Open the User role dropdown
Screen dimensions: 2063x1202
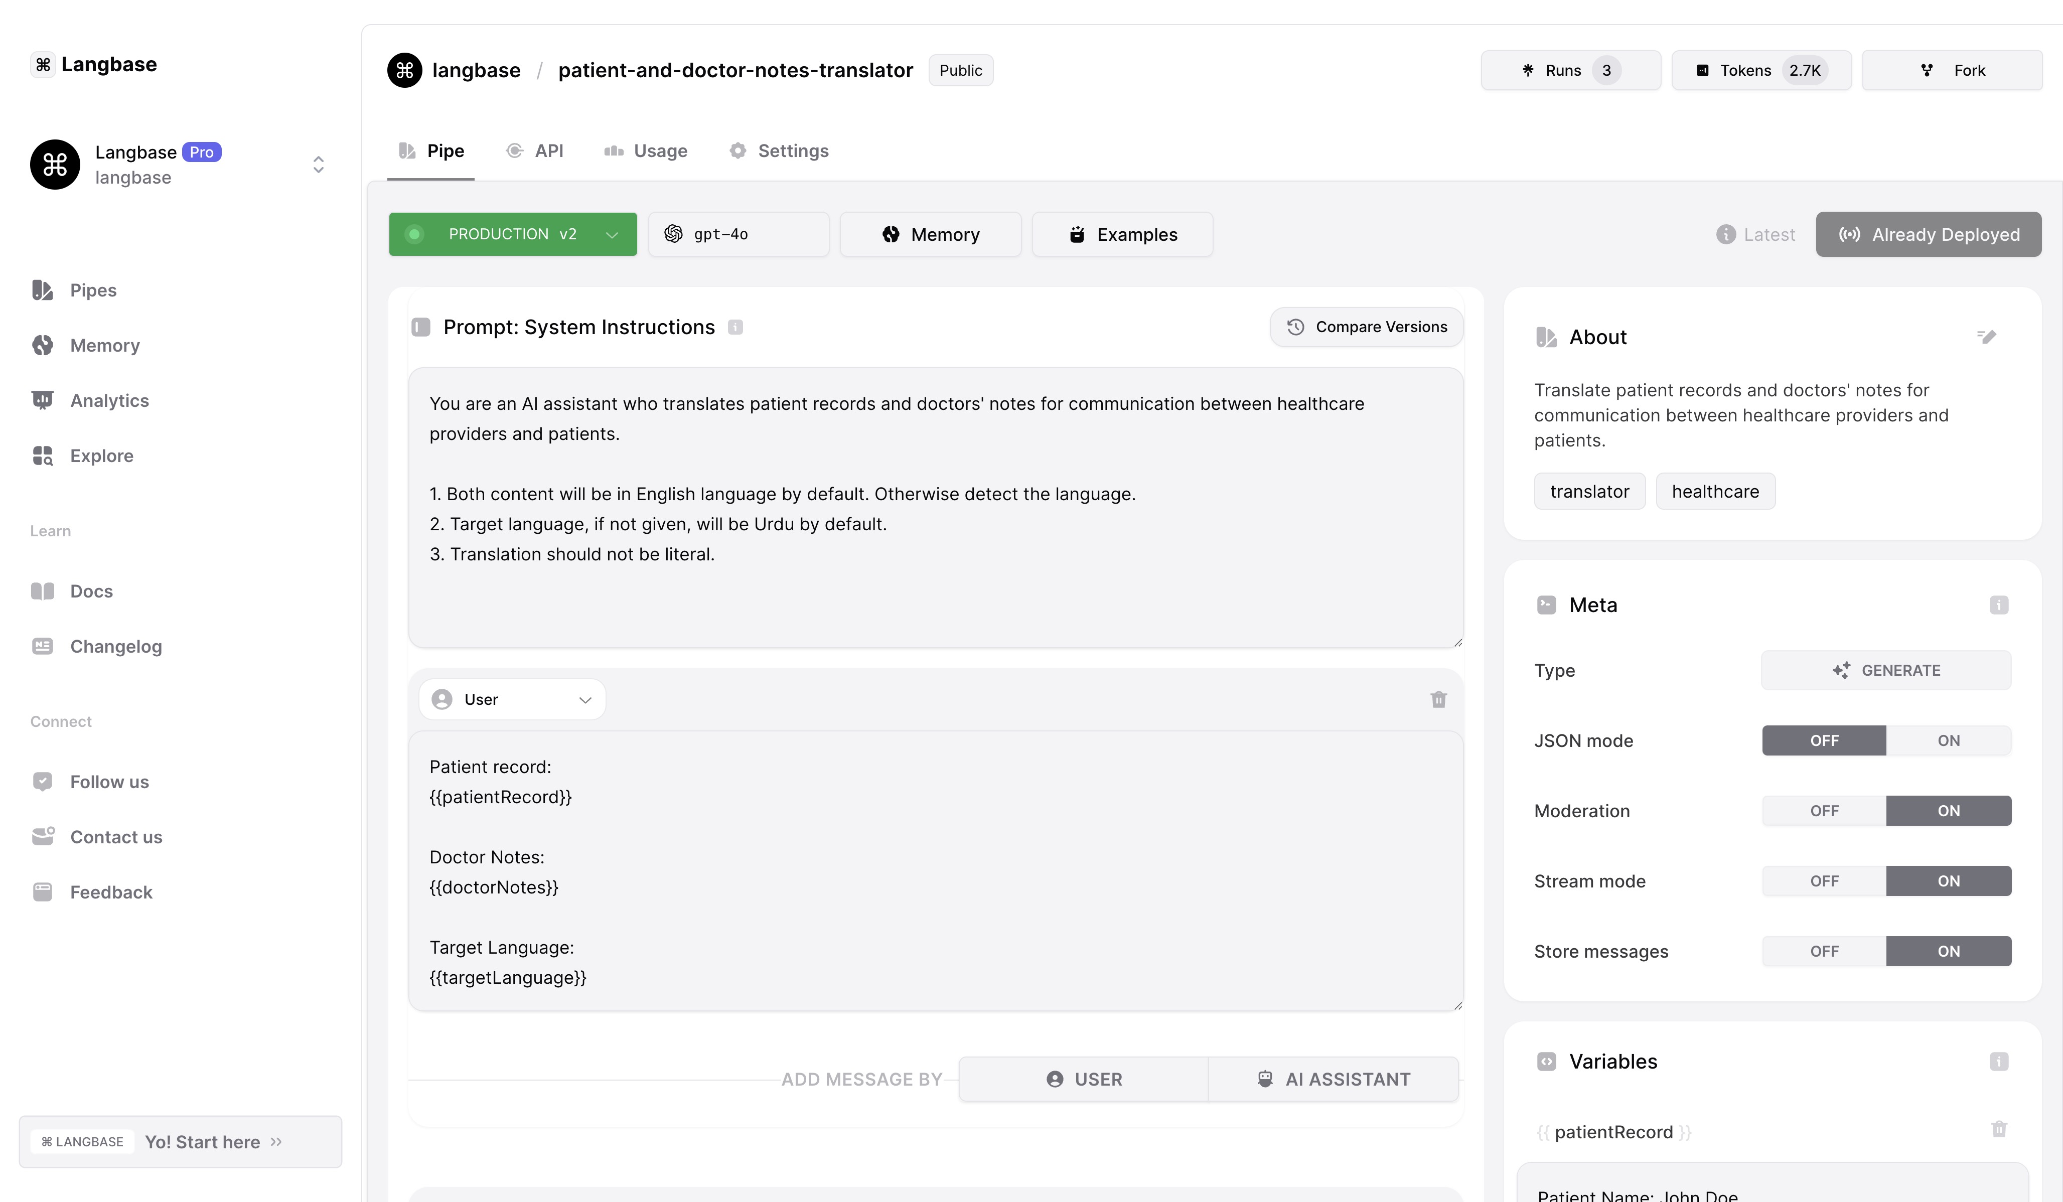(512, 699)
